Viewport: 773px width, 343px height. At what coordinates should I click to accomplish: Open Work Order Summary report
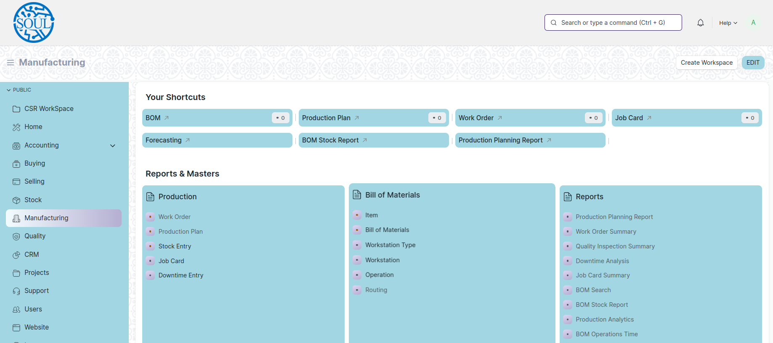tap(606, 232)
